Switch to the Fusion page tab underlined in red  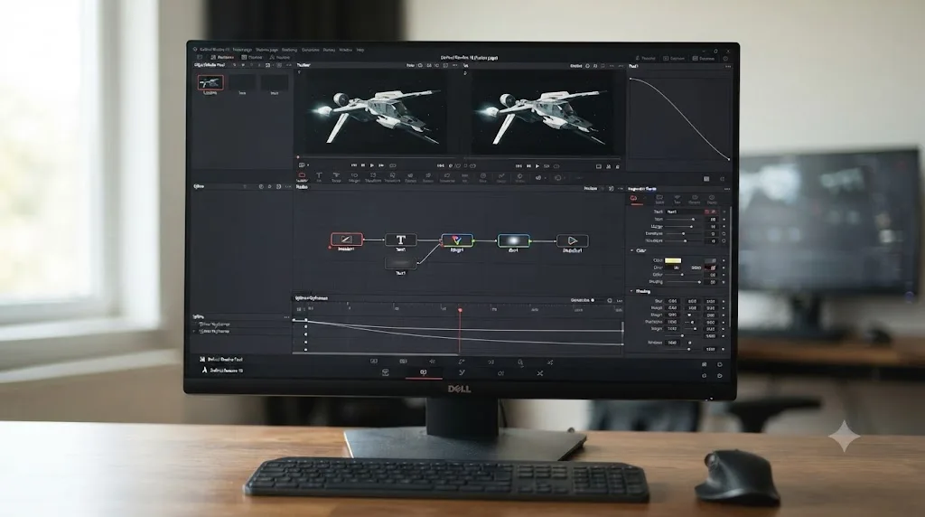(x=423, y=372)
